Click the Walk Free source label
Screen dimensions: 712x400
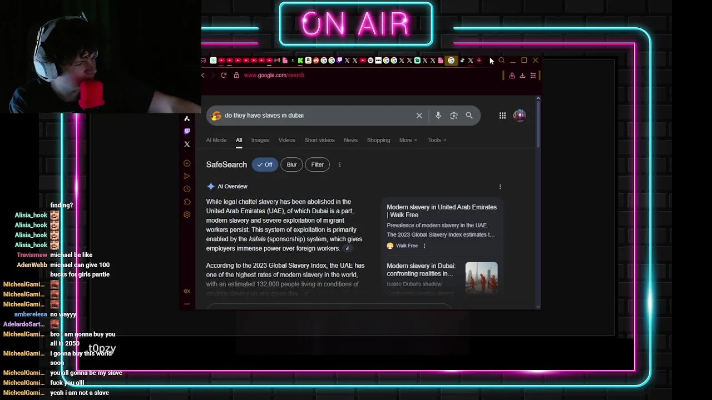coord(406,246)
